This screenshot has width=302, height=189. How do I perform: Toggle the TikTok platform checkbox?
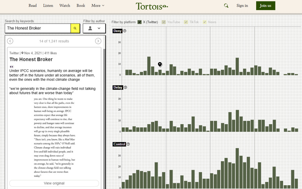click(186, 22)
